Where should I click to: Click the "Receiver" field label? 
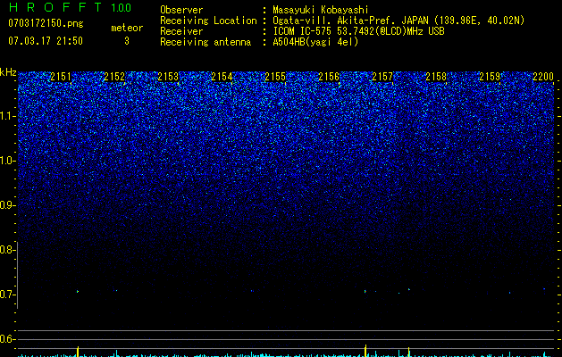click(x=181, y=31)
